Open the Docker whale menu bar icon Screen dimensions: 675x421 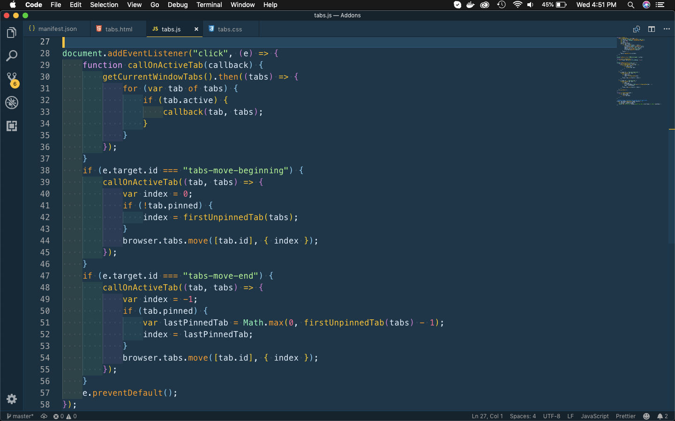point(471,5)
